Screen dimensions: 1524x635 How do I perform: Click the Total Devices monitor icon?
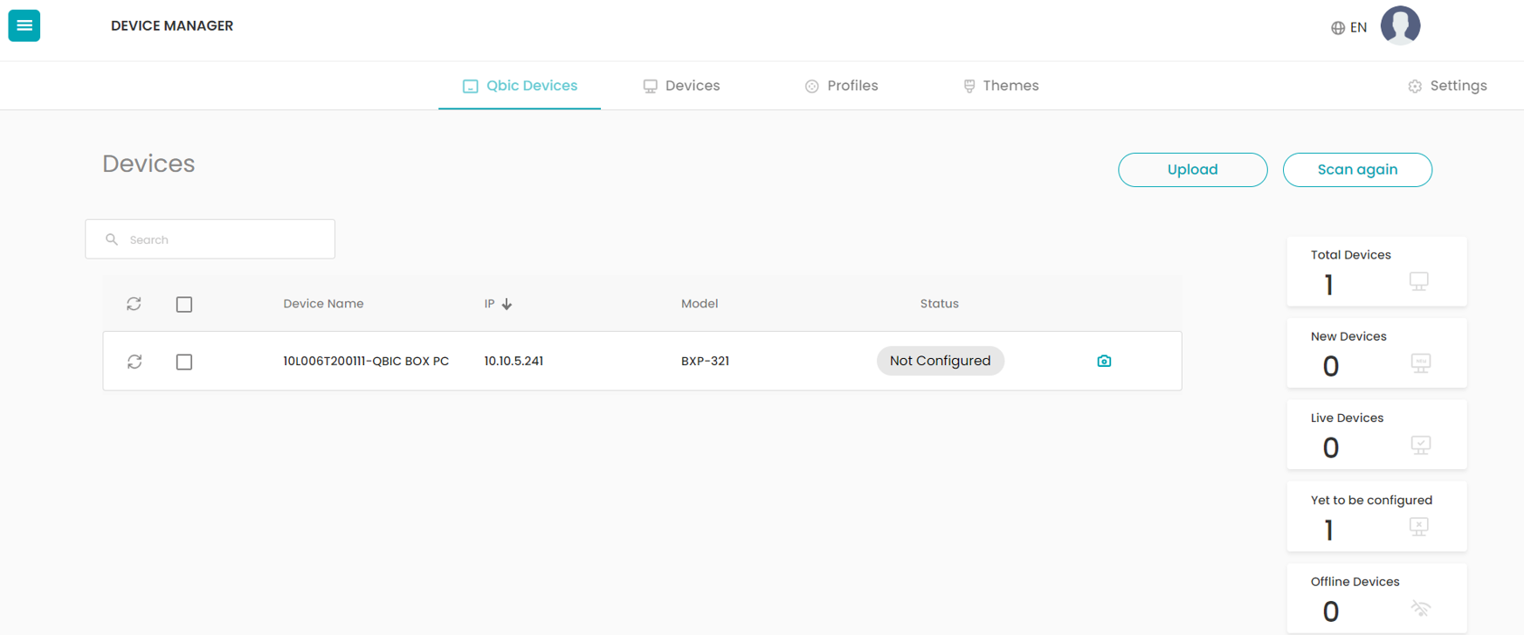point(1419,281)
